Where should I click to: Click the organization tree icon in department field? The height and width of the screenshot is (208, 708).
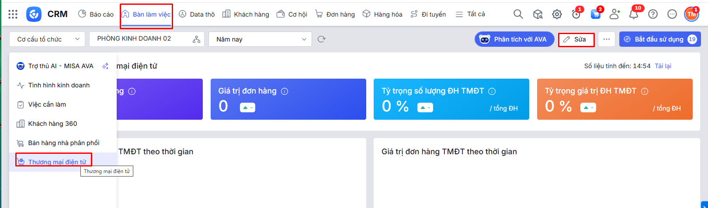(196, 39)
